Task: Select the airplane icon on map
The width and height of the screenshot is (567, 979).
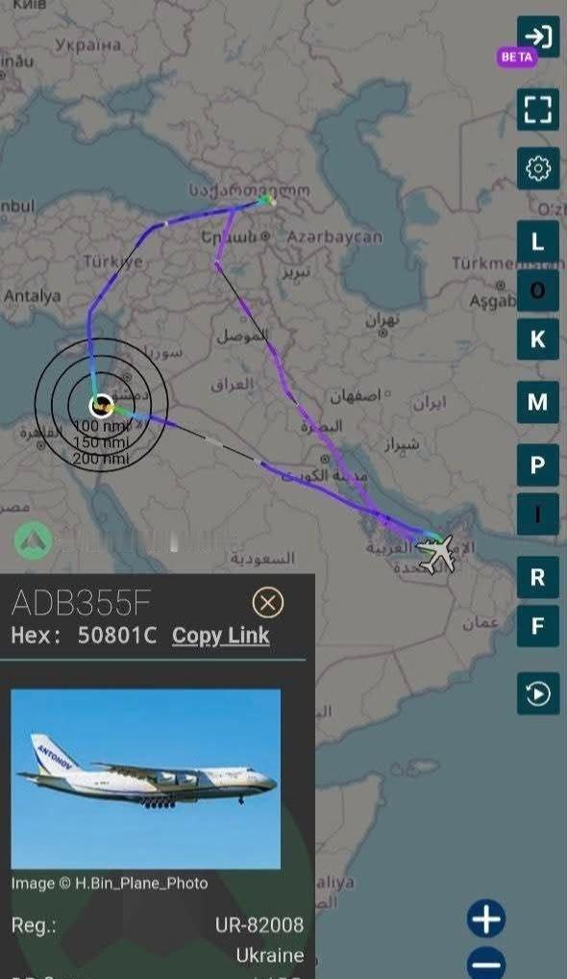Action: 436,553
